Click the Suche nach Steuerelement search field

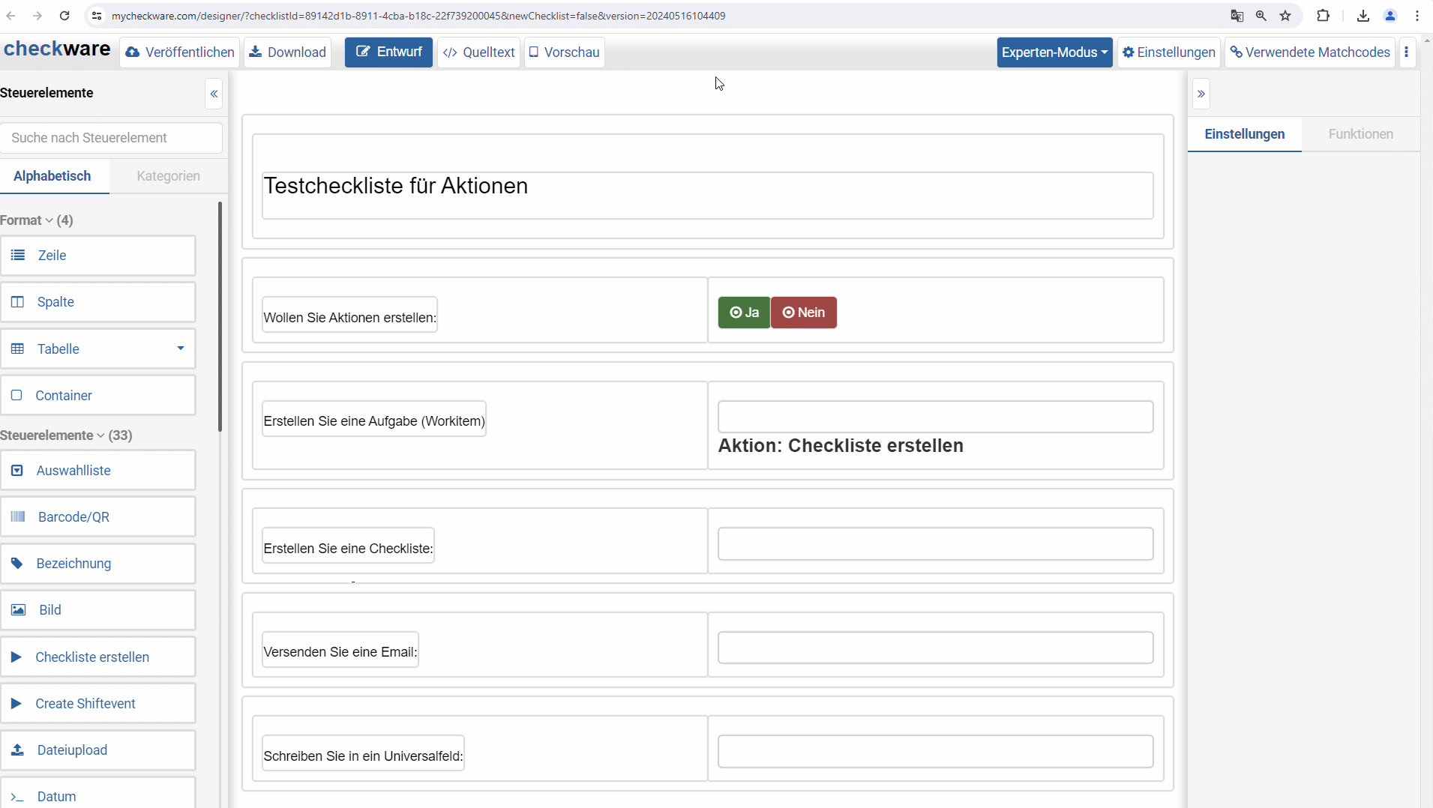(112, 138)
